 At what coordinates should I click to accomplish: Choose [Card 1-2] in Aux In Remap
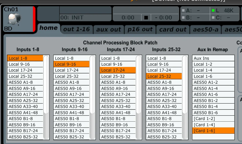click(x=213, y=119)
